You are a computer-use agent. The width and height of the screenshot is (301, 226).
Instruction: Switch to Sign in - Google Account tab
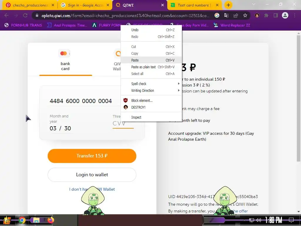coord(85,5)
